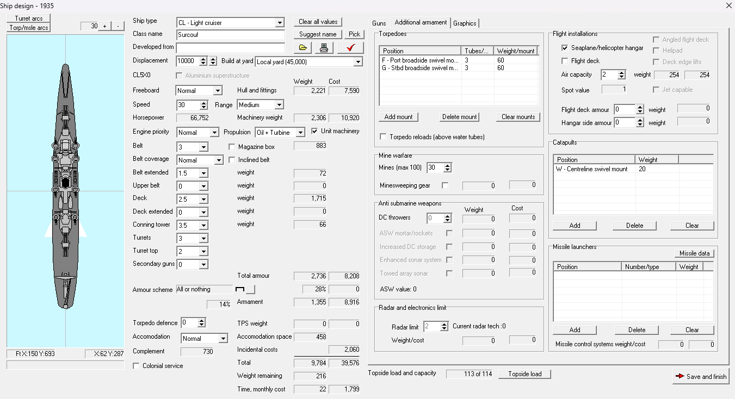This screenshot has width=735, height=399.
Task: Open Conning tower dropdown
Action: [203, 225]
